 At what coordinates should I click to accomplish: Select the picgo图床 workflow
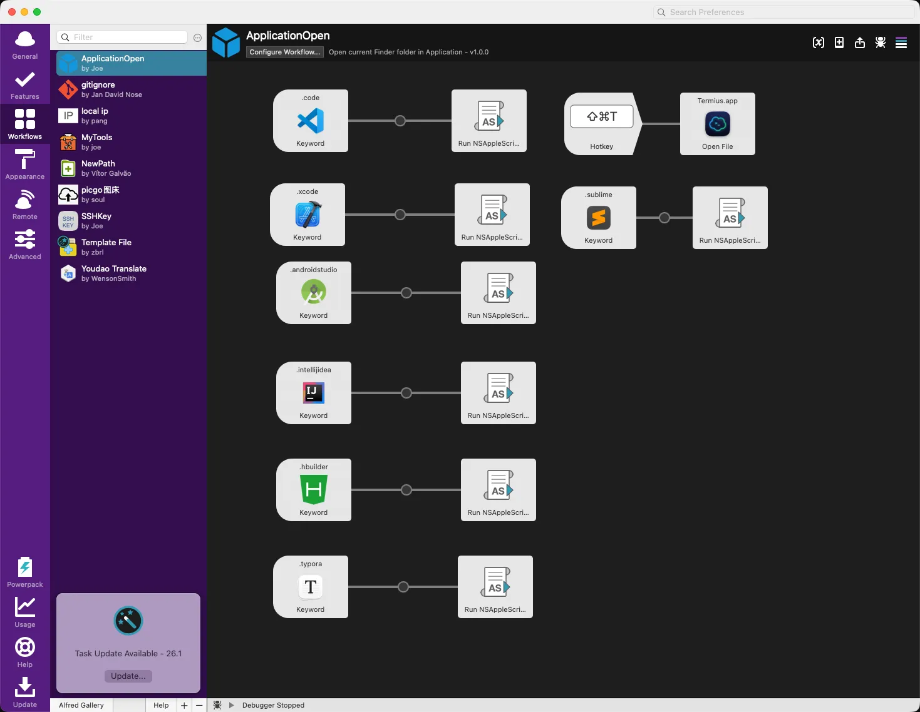pyautogui.click(x=132, y=195)
